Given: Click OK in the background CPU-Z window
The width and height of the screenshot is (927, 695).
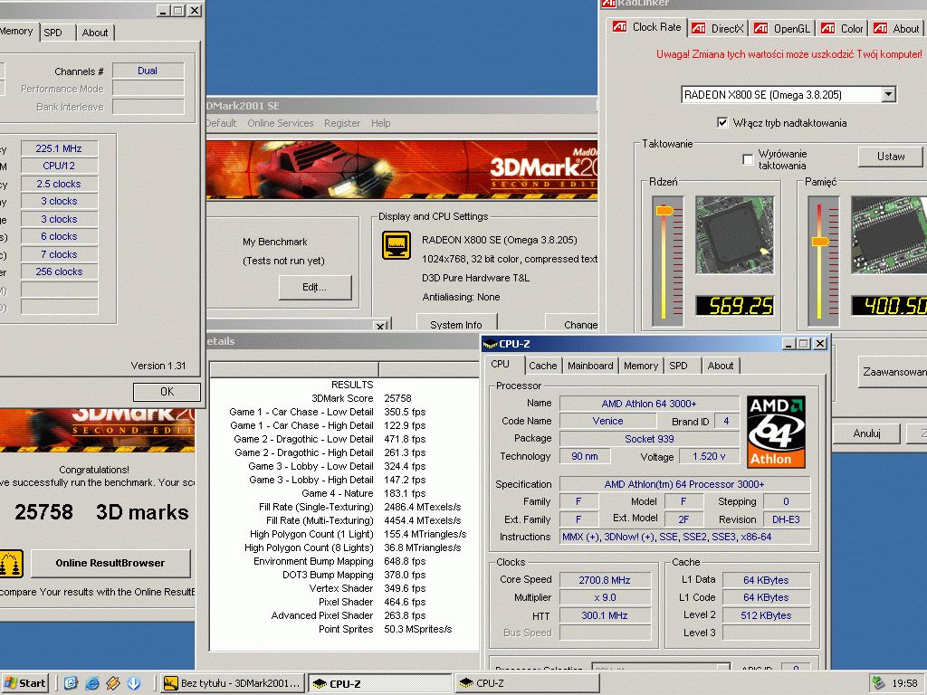Looking at the screenshot, I should click(167, 392).
